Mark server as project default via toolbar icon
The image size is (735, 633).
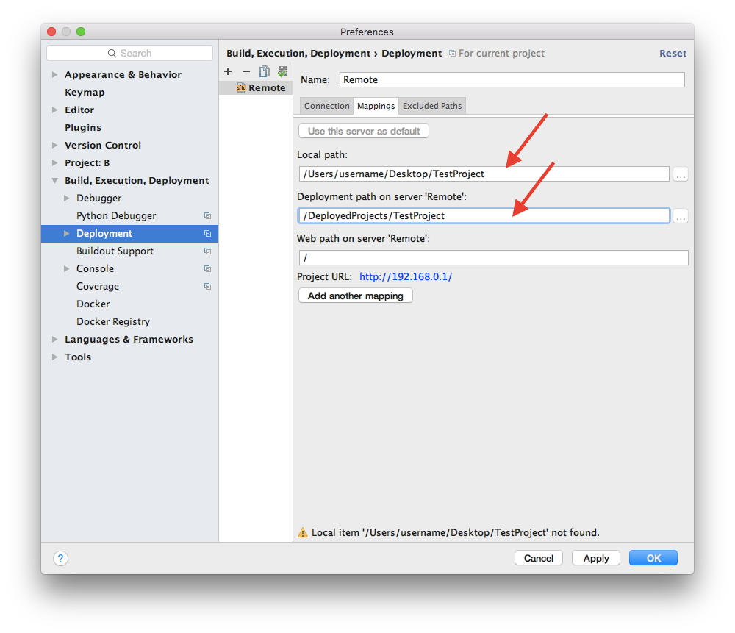point(282,71)
